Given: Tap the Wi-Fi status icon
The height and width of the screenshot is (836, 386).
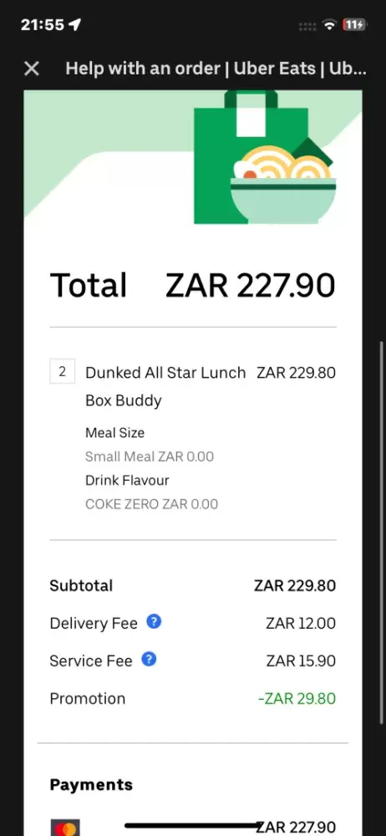Looking at the screenshot, I should click(330, 24).
